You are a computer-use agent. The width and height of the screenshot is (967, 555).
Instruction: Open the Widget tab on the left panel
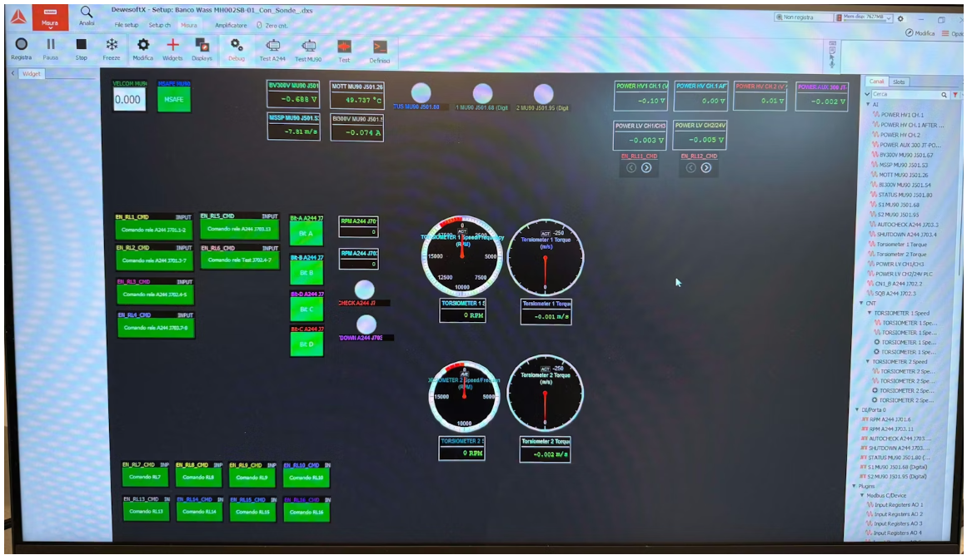[x=32, y=73]
